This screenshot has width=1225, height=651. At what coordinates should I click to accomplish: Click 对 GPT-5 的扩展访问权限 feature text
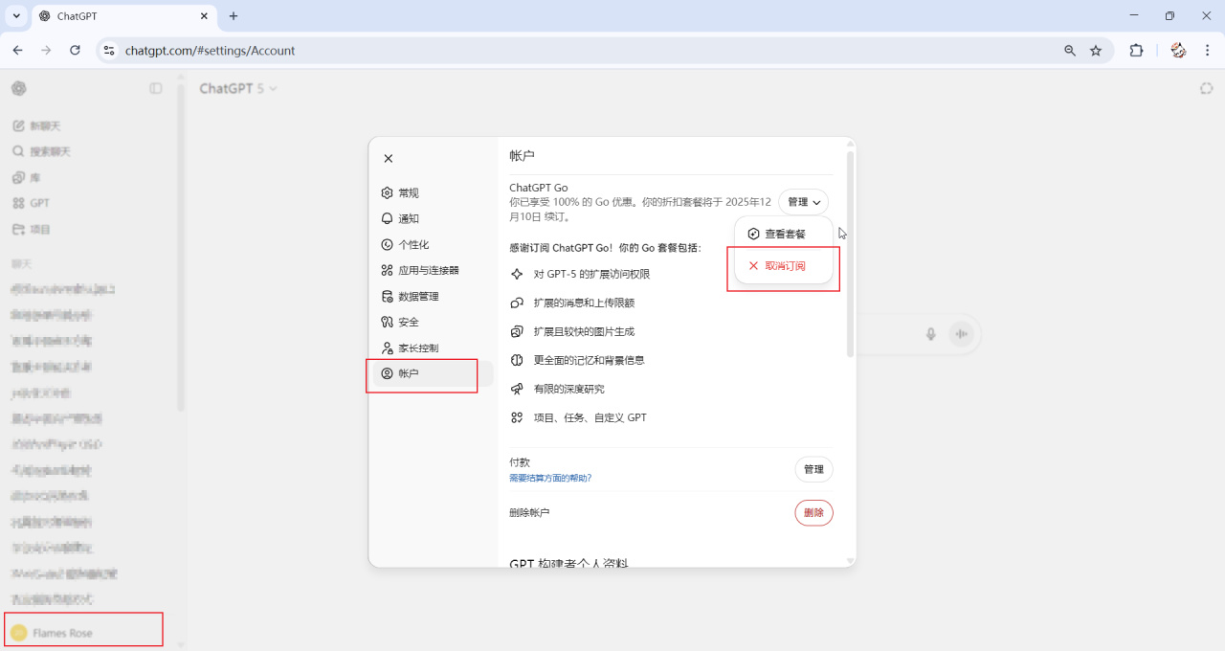pos(591,274)
